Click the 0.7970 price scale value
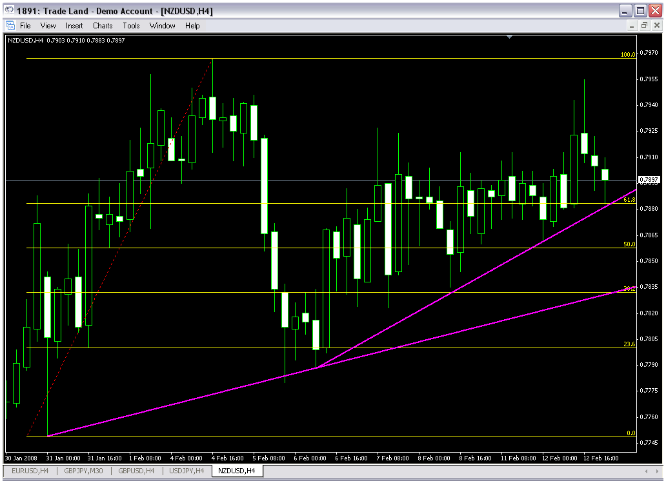 649,53
